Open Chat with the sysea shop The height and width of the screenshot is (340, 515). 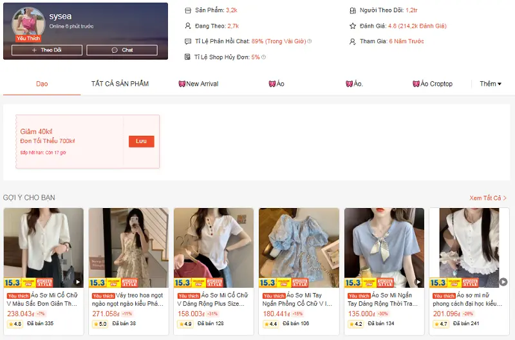[122, 50]
